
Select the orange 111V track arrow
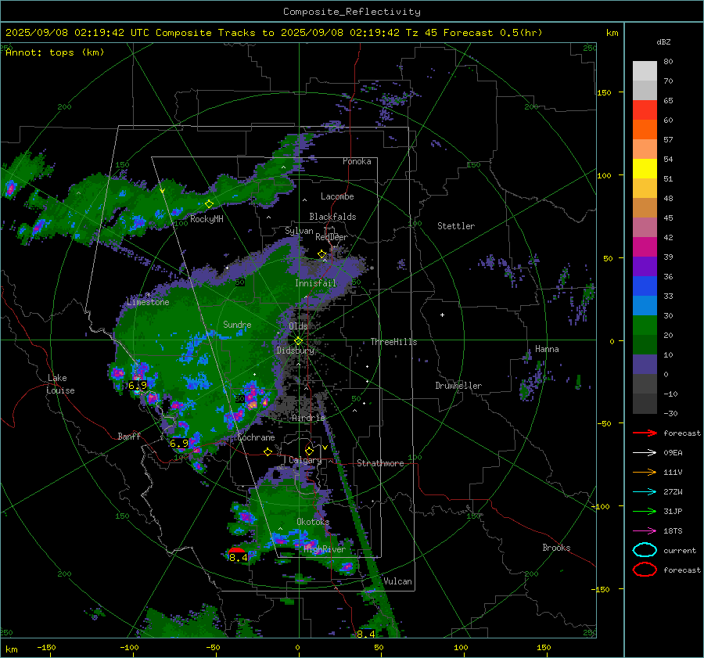tap(645, 472)
